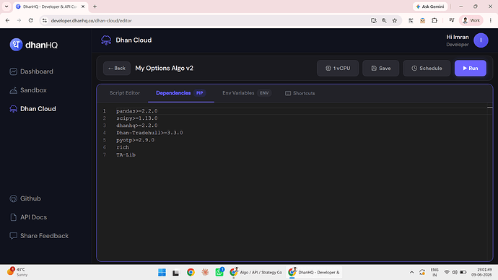The image size is (498, 280).
Task: Open the Shortcuts tab
Action: click(300, 93)
